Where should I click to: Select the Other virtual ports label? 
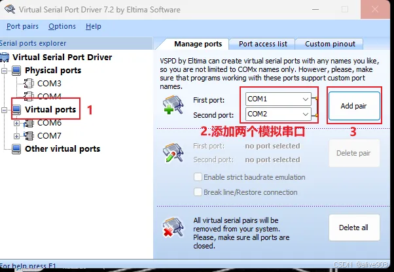pyautogui.click(x=63, y=149)
